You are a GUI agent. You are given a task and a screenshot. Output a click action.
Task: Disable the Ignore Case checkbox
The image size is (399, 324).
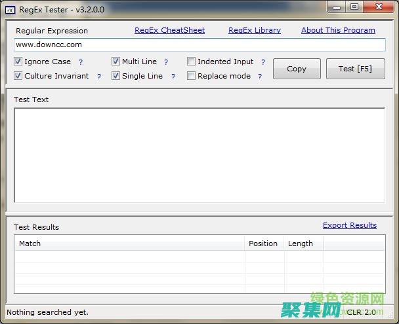point(18,62)
